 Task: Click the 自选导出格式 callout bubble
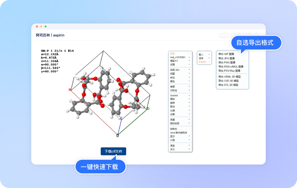(256, 42)
